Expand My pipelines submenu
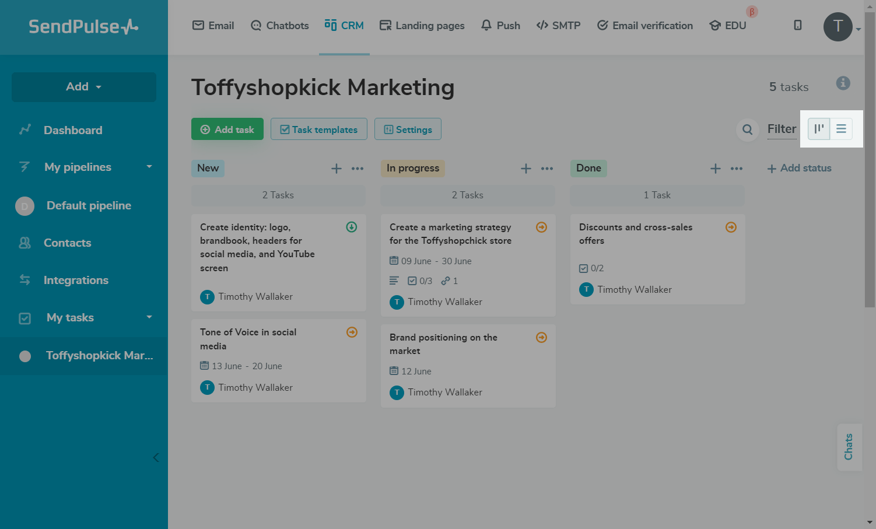This screenshot has height=529, width=876. tap(149, 167)
